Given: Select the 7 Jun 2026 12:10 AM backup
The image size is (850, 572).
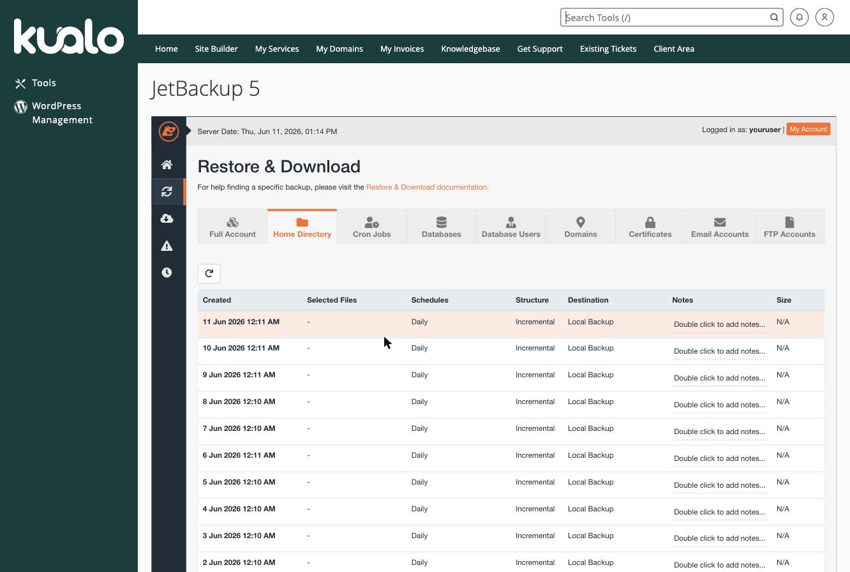Looking at the screenshot, I should pos(511,432).
